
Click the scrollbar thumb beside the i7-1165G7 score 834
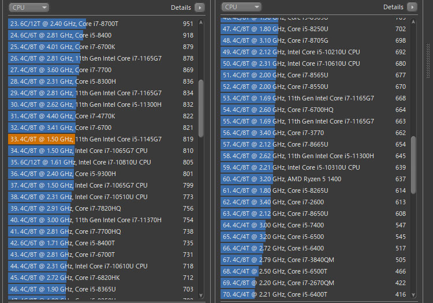tap(201, 109)
